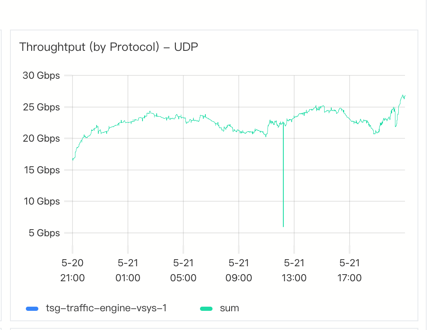Click the 5 Gbps y-axis label
This screenshot has height=330, width=430.
tap(44, 233)
